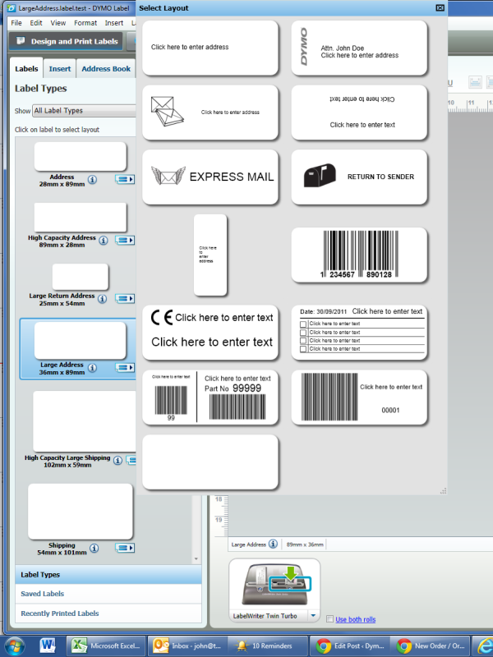The height and width of the screenshot is (657, 493).
Task: Choose blank empty layout
Action: (x=210, y=462)
